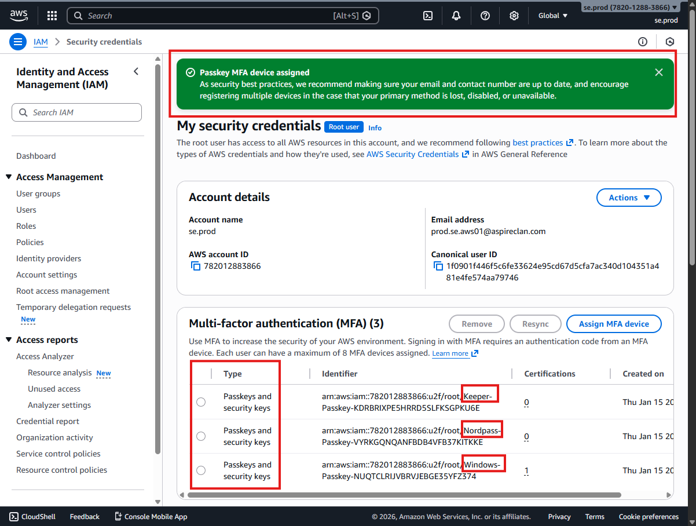Click the AWS logo home icon
The image size is (696, 526).
19,16
